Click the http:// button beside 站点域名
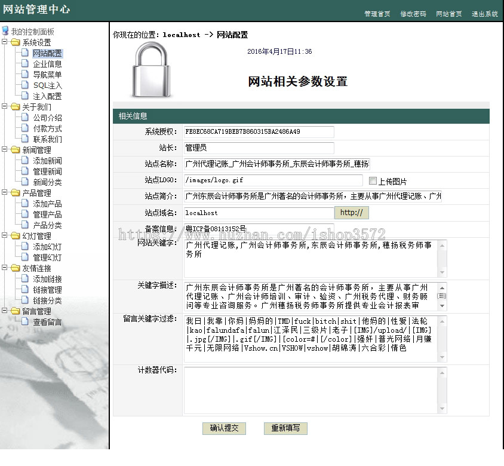The height and width of the screenshot is (466, 504). pos(352,213)
